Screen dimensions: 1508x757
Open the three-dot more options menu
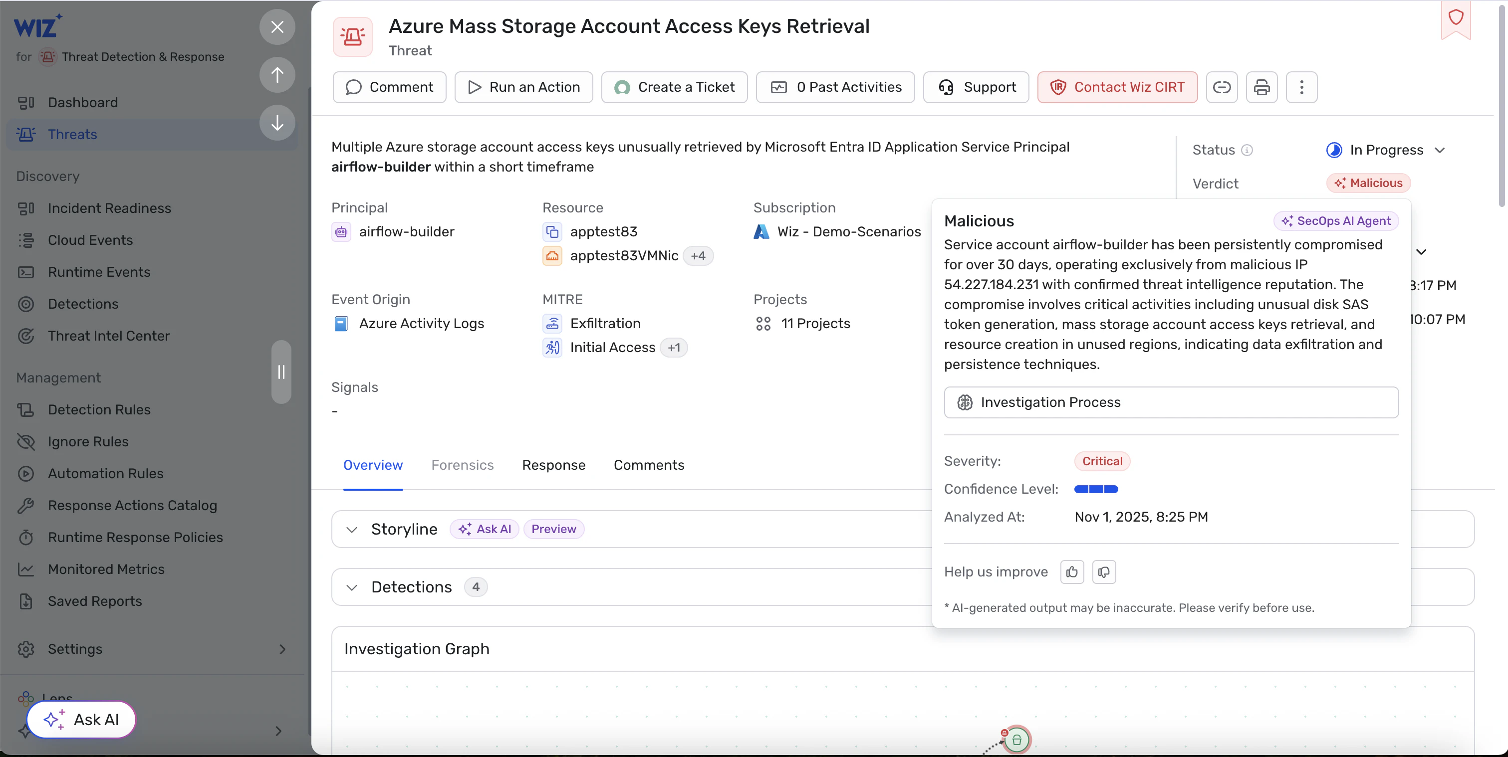click(x=1301, y=87)
